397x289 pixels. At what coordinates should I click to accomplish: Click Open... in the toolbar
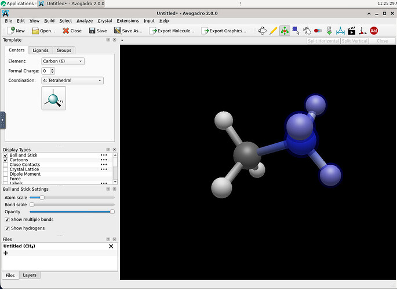tap(43, 31)
